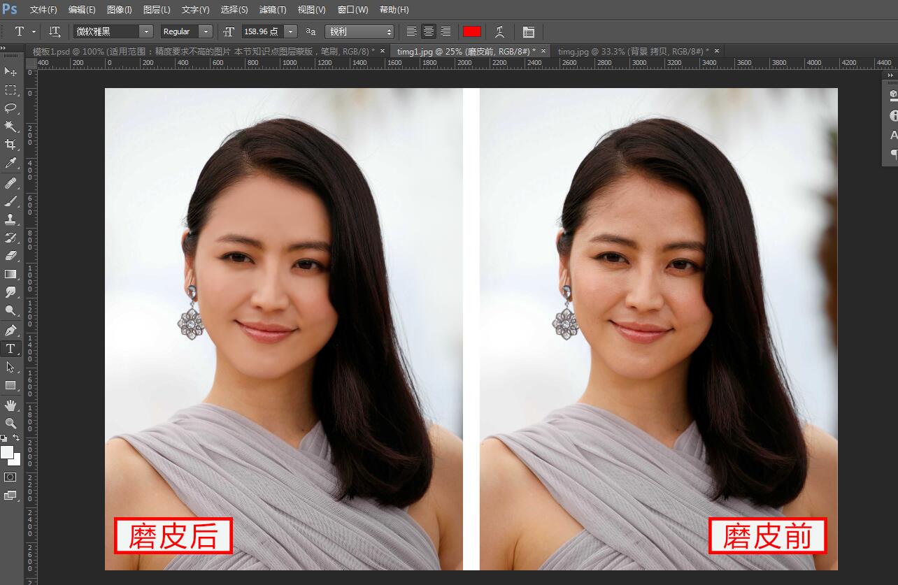
Task: Open the 窗口(W) menu
Action: pyautogui.click(x=352, y=10)
